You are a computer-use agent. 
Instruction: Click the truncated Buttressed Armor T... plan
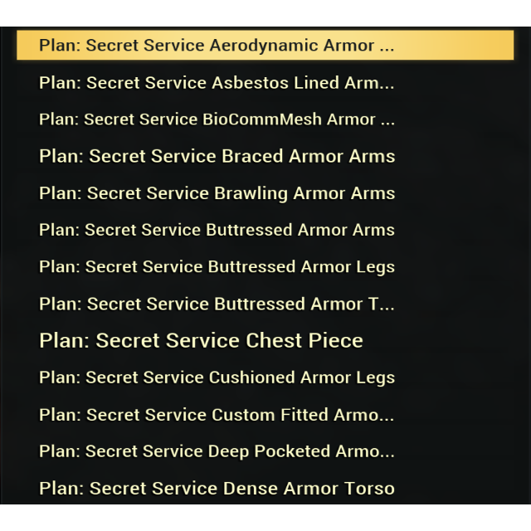217,304
